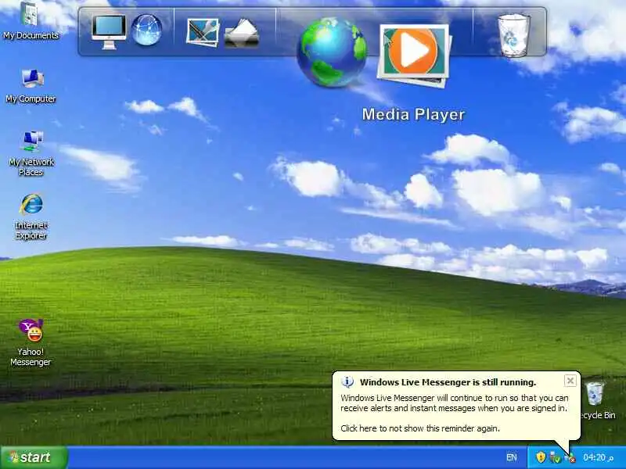Select My Network Places desktop icon
The height and width of the screenshot is (469, 626).
(31, 153)
